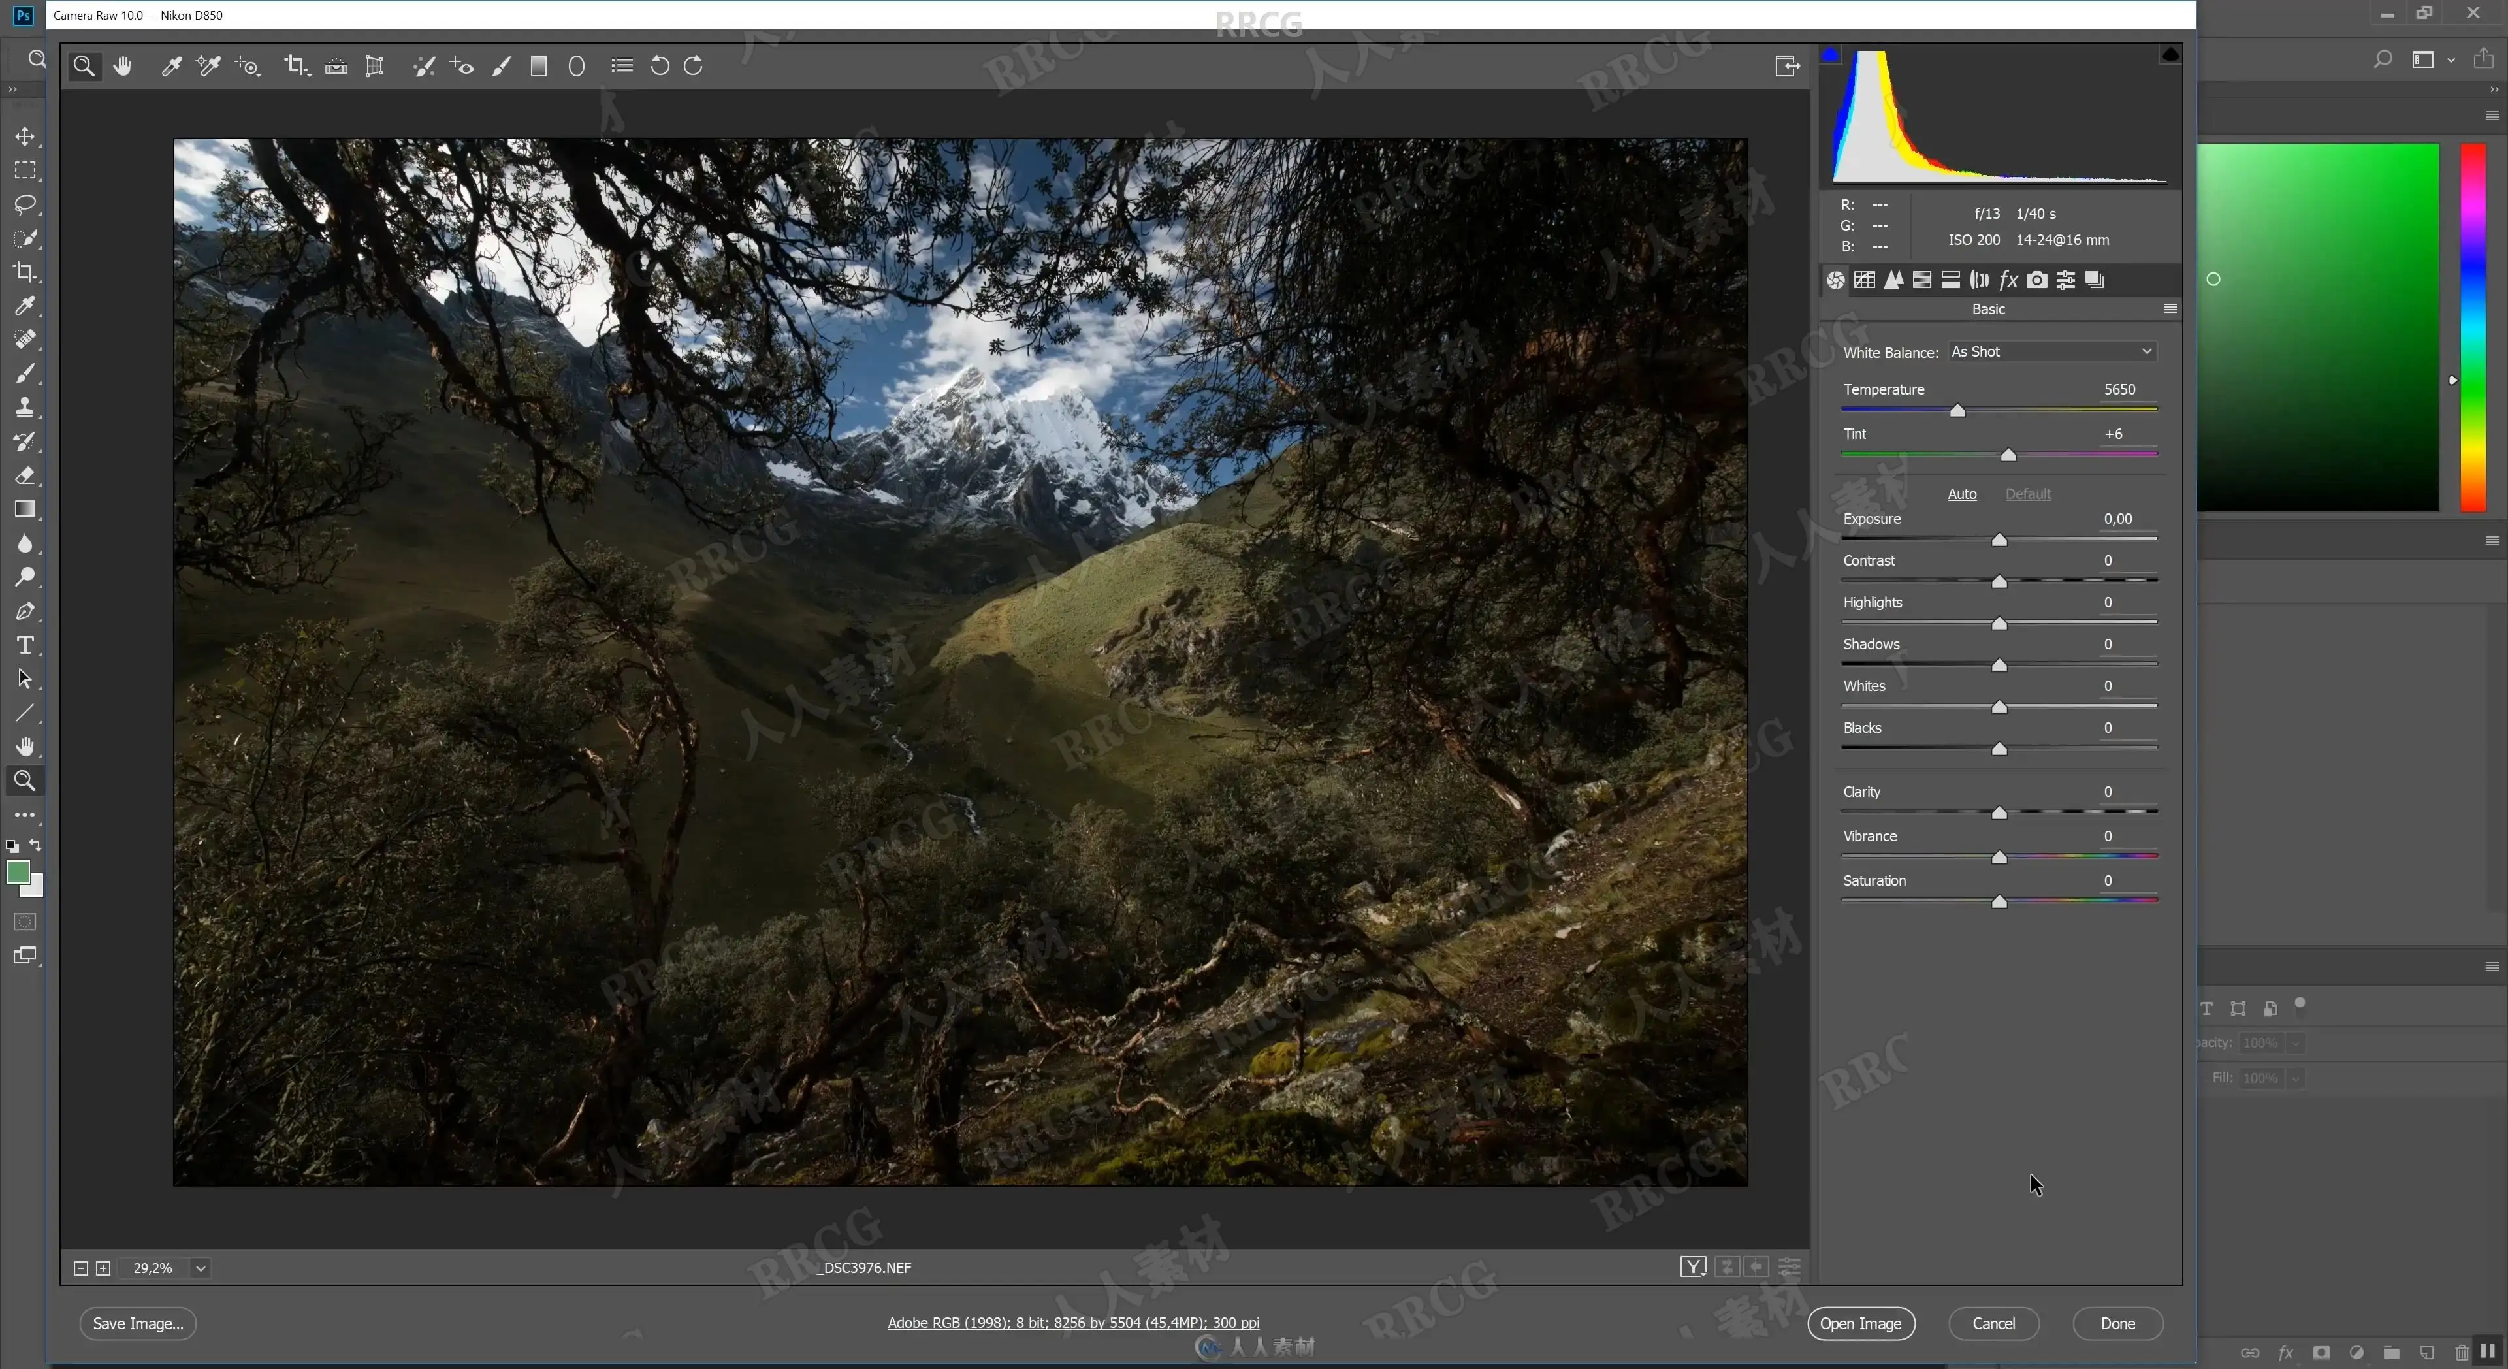
Task: Open workflow options link Adobe RGB (1998)
Action: click(1073, 1322)
